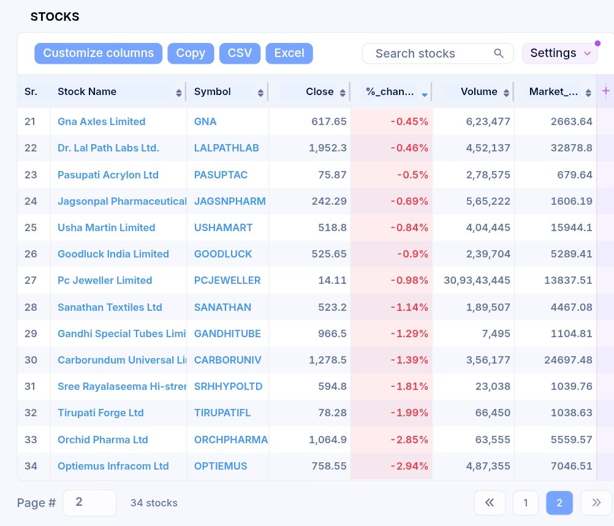
Task: Go to page 1
Action: point(526,503)
